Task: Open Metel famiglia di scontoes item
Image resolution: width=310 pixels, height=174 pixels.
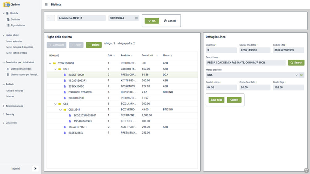Action: click(20, 47)
